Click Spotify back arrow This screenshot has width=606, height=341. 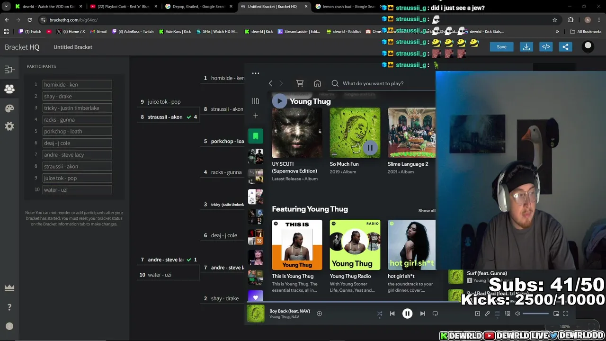coord(270,83)
